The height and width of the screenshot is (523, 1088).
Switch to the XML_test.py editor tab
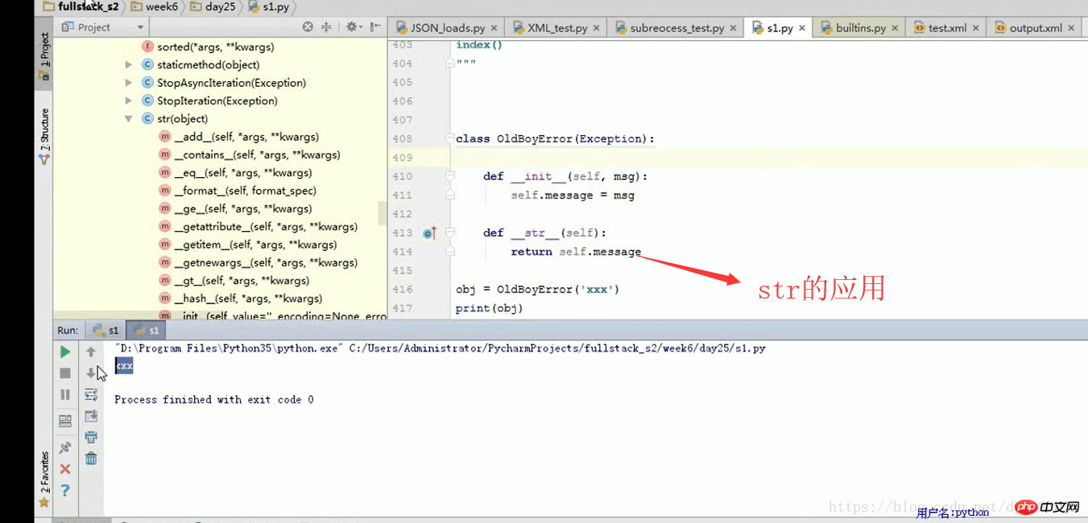[556, 27]
